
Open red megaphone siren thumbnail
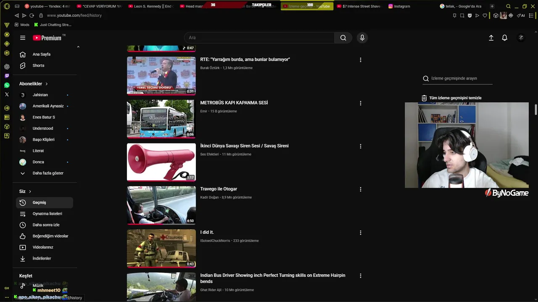pos(161,162)
